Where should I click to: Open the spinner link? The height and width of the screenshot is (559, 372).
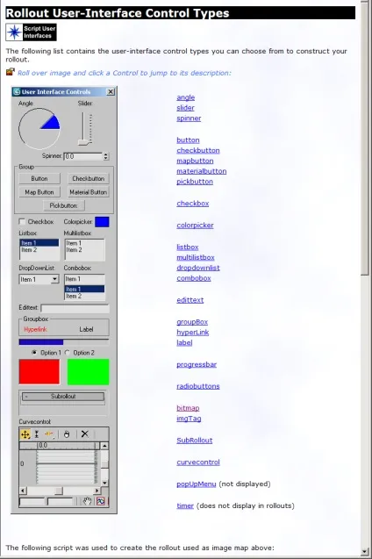coord(189,118)
